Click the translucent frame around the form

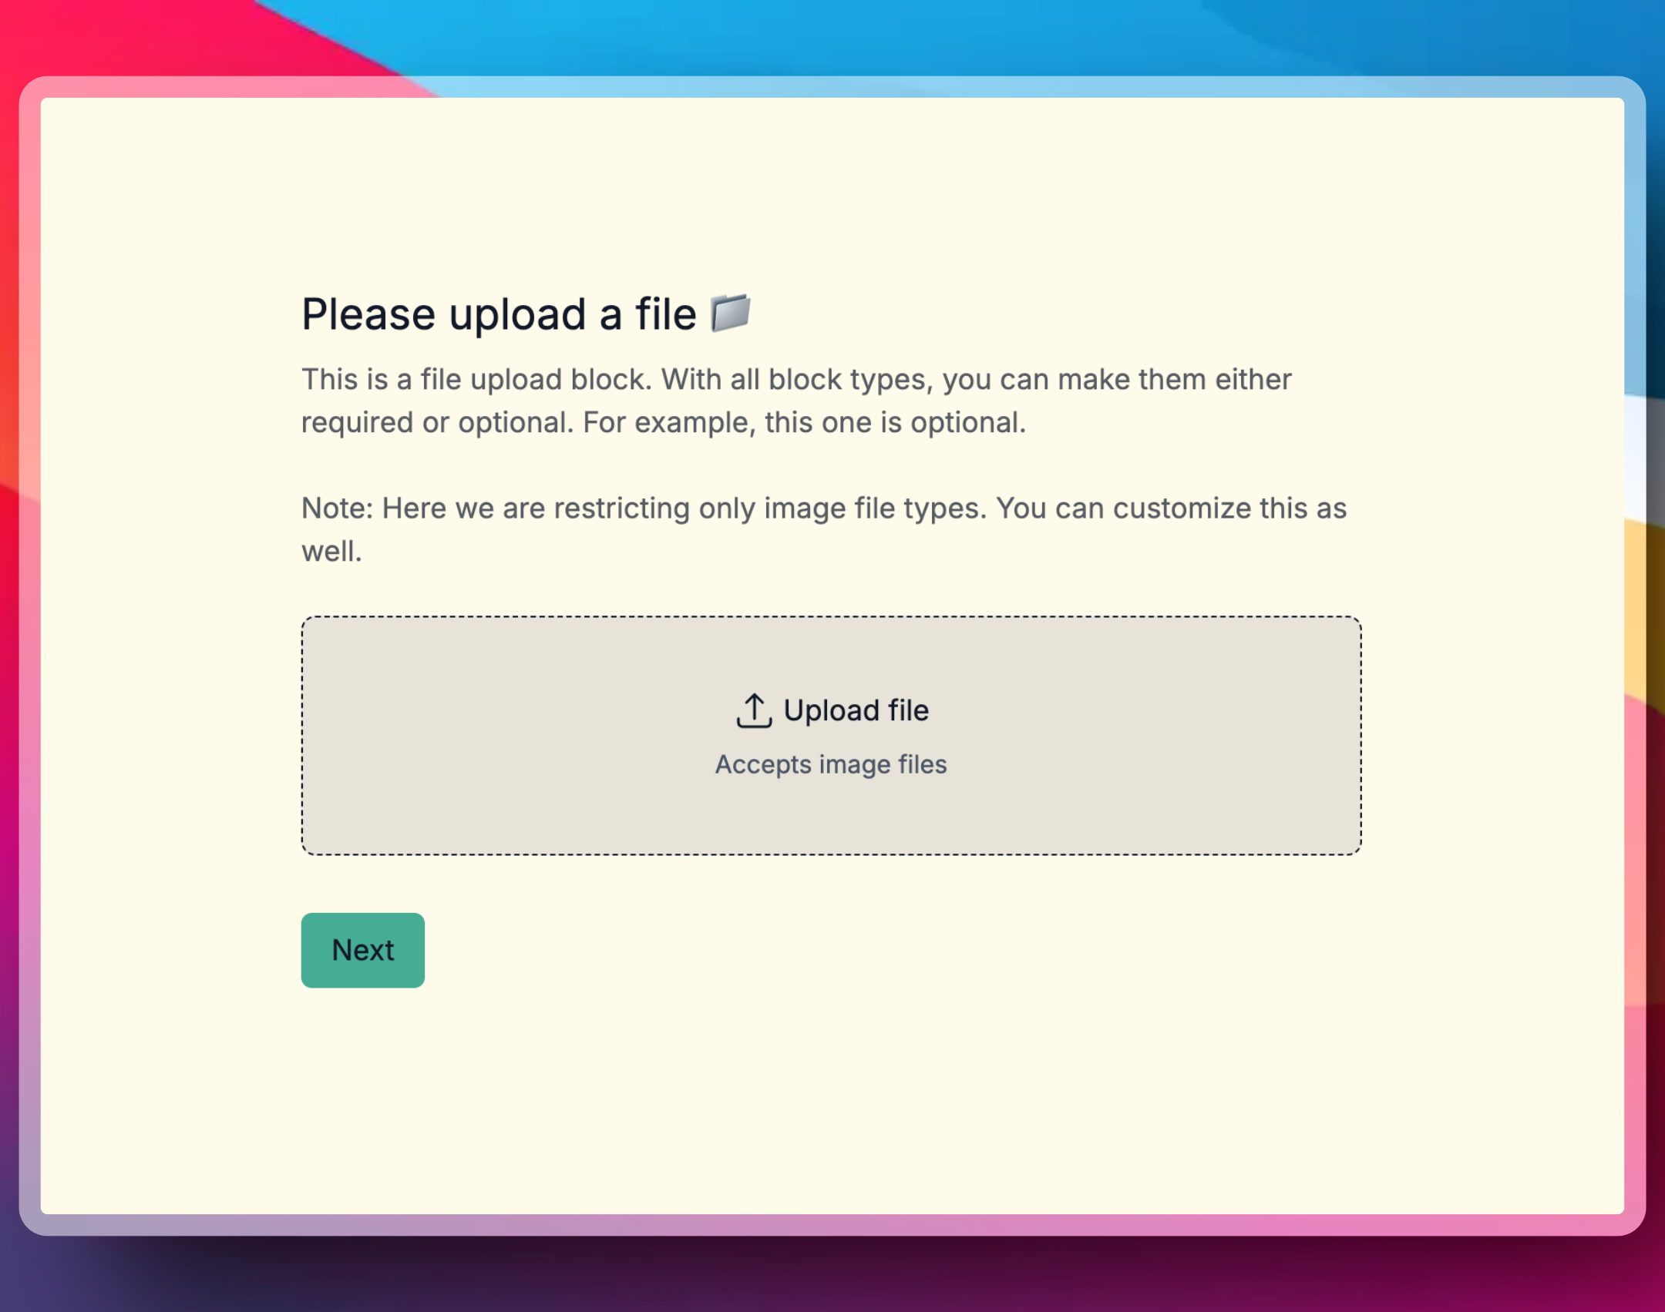pyautogui.click(x=29, y=655)
